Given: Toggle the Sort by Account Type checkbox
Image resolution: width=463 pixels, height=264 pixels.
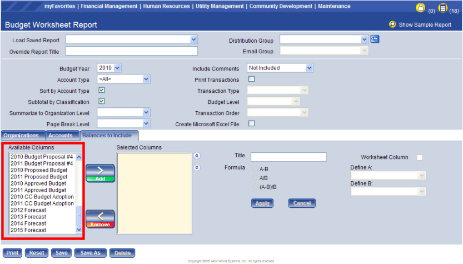Looking at the screenshot, I should (102, 90).
